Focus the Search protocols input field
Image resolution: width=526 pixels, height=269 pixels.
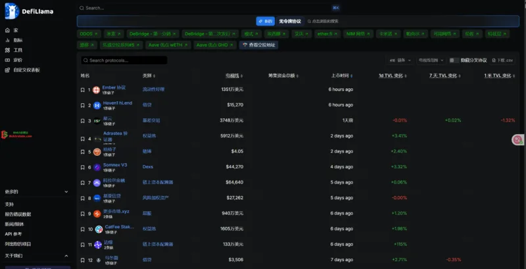(125, 61)
